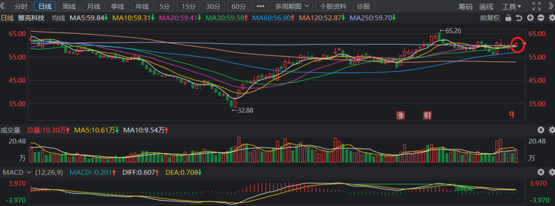Screen dimensions: 555x206
Task: Toggle the 前复权 price adjustment setting
Action: click(490, 18)
